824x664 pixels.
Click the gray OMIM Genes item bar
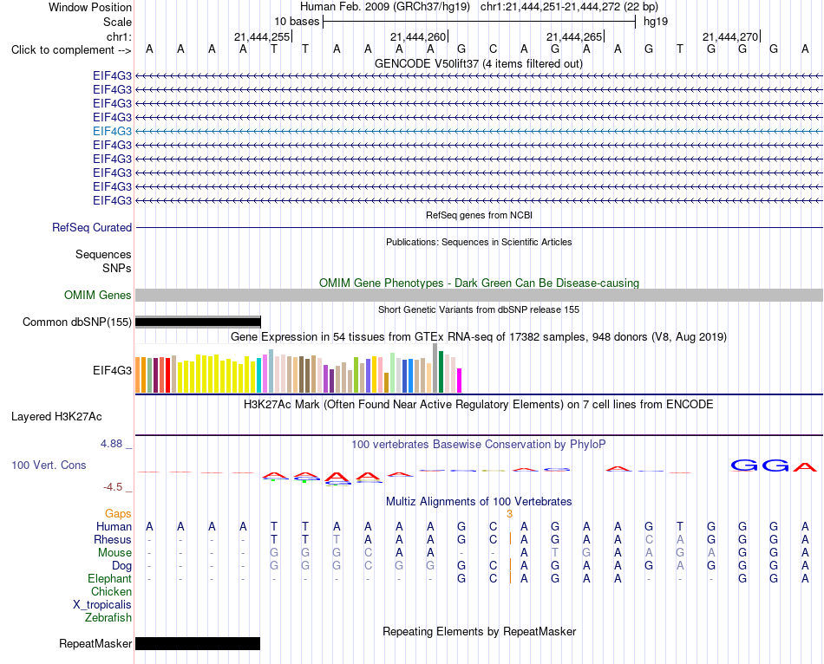(x=479, y=296)
